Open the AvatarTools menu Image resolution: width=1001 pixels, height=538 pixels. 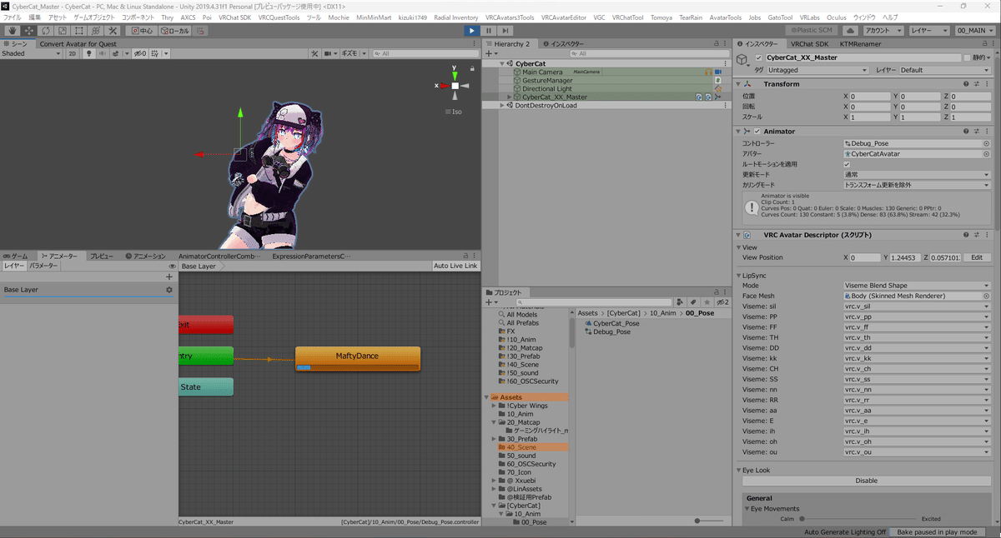pyautogui.click(x=724, y=17)
